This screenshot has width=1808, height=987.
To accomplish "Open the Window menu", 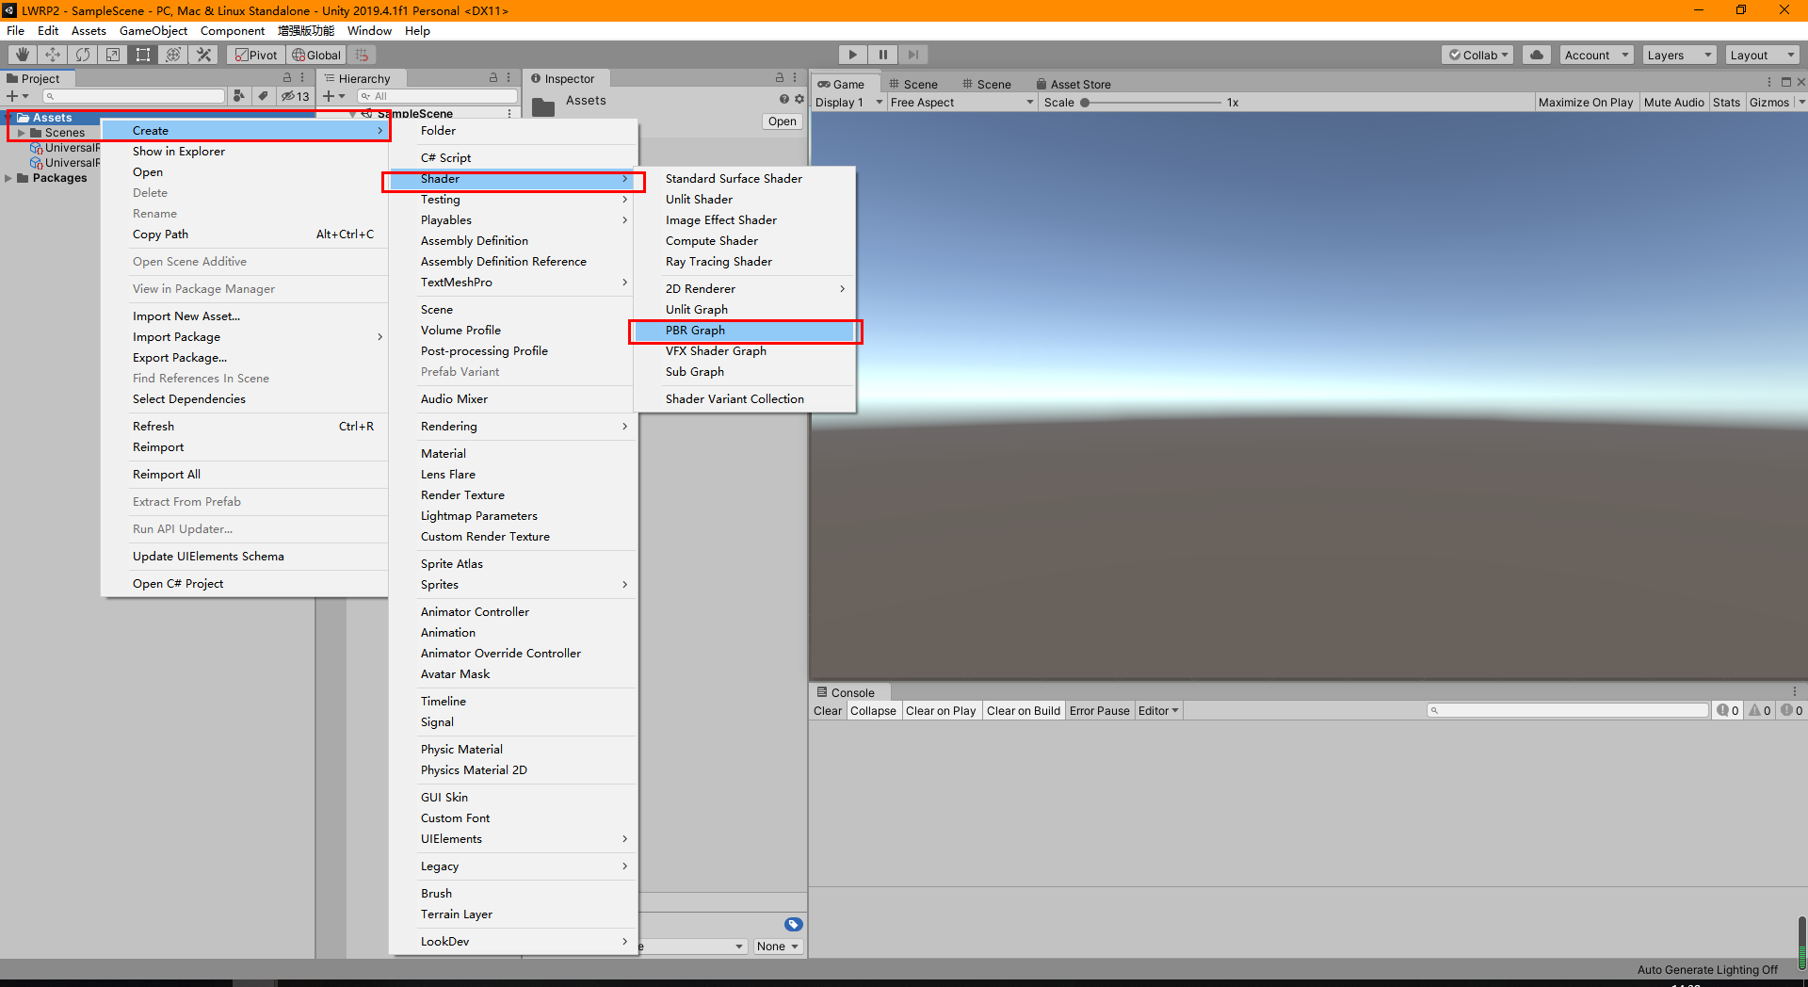I will point(369,30).
